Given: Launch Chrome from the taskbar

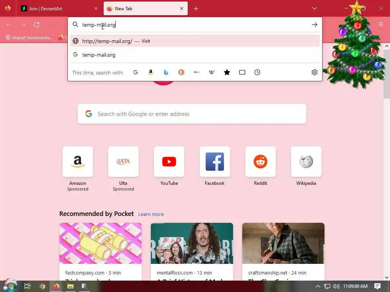Looking at the screenshot, I should [x=42, y=286].
